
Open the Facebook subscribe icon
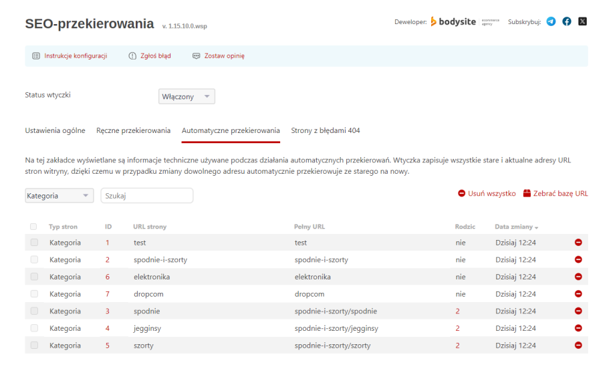567,21
